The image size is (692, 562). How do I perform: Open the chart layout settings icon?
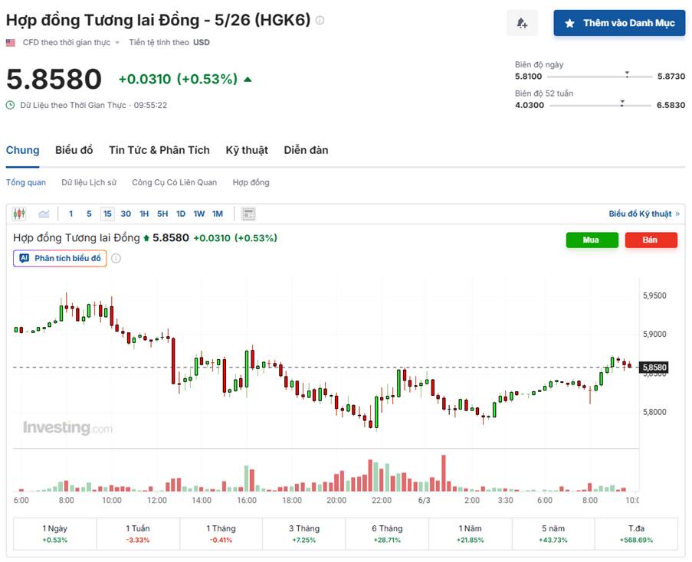(248, 214)
